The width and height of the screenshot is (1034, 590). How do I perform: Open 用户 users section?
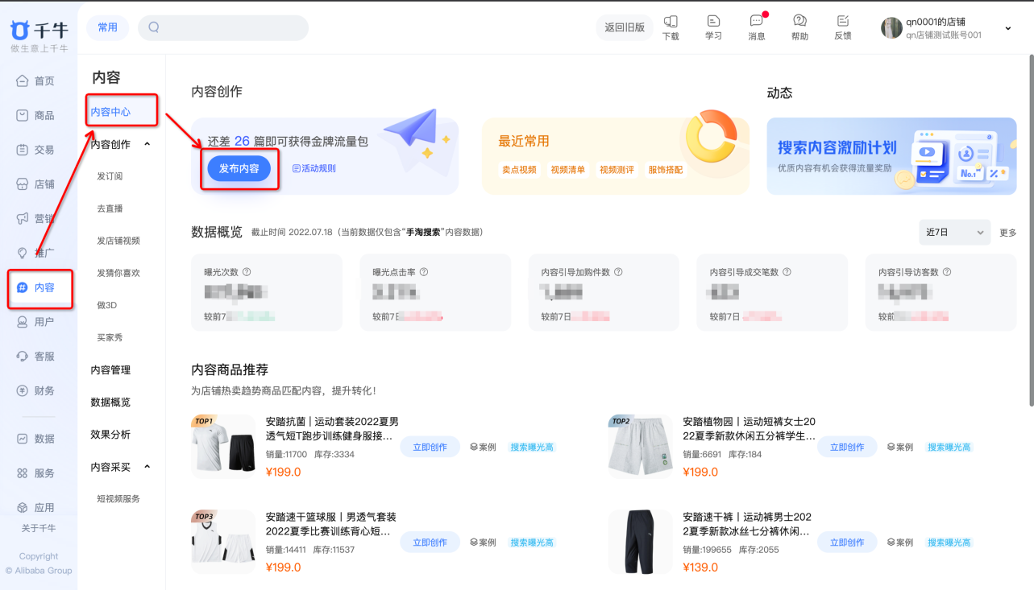click(36, 322)
